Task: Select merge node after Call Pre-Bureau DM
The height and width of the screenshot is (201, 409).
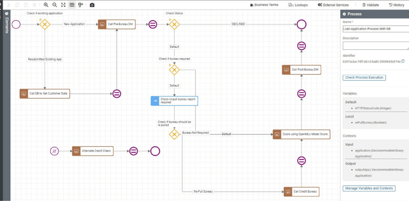Action: tap(153, 25)
